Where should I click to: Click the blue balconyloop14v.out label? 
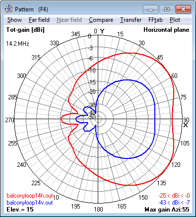point(30,203)
